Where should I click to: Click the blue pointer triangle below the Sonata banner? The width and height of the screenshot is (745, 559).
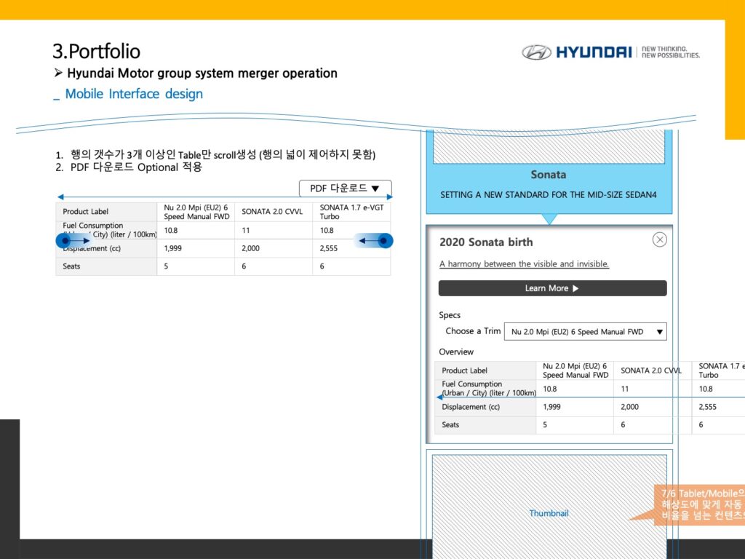(549, 218)
